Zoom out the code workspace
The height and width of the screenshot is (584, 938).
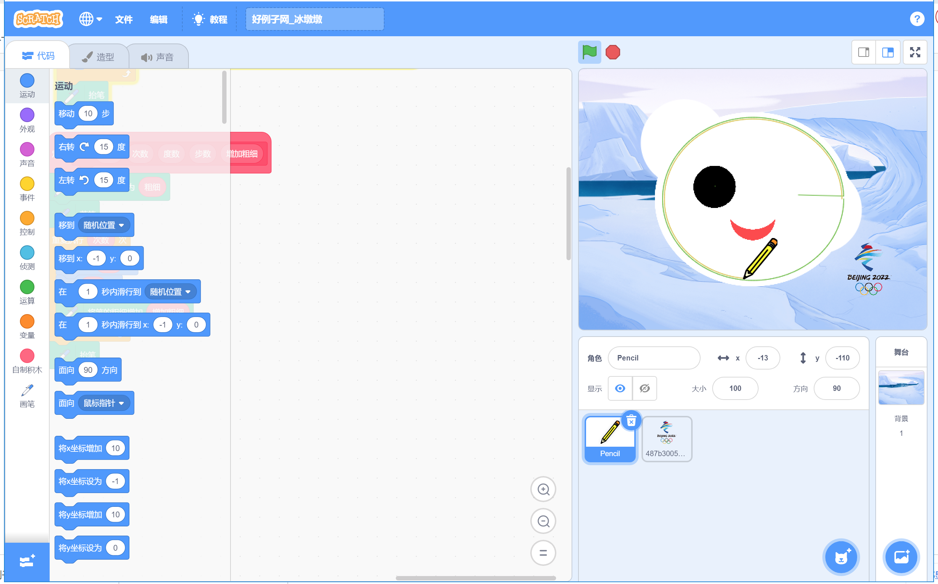(543, 521)
